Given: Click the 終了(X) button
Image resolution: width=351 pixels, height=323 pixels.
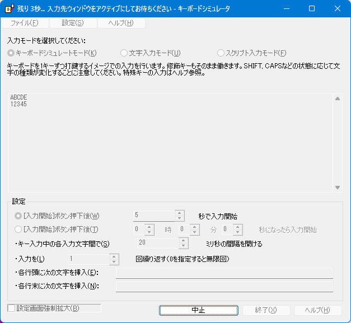Looking at the screenshot, I should [x=266, y=310].
